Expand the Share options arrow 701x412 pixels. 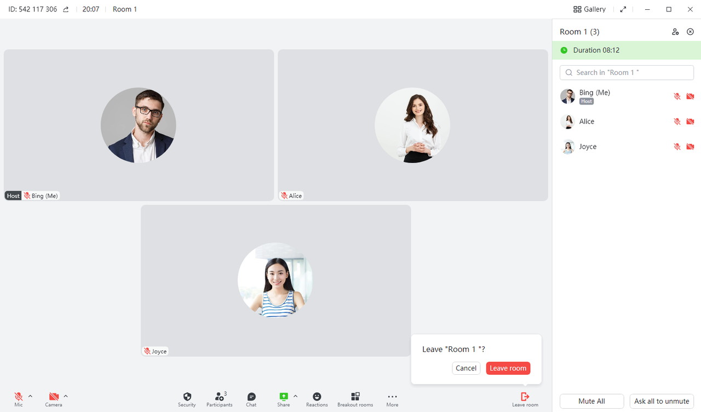tap(296, 396)
